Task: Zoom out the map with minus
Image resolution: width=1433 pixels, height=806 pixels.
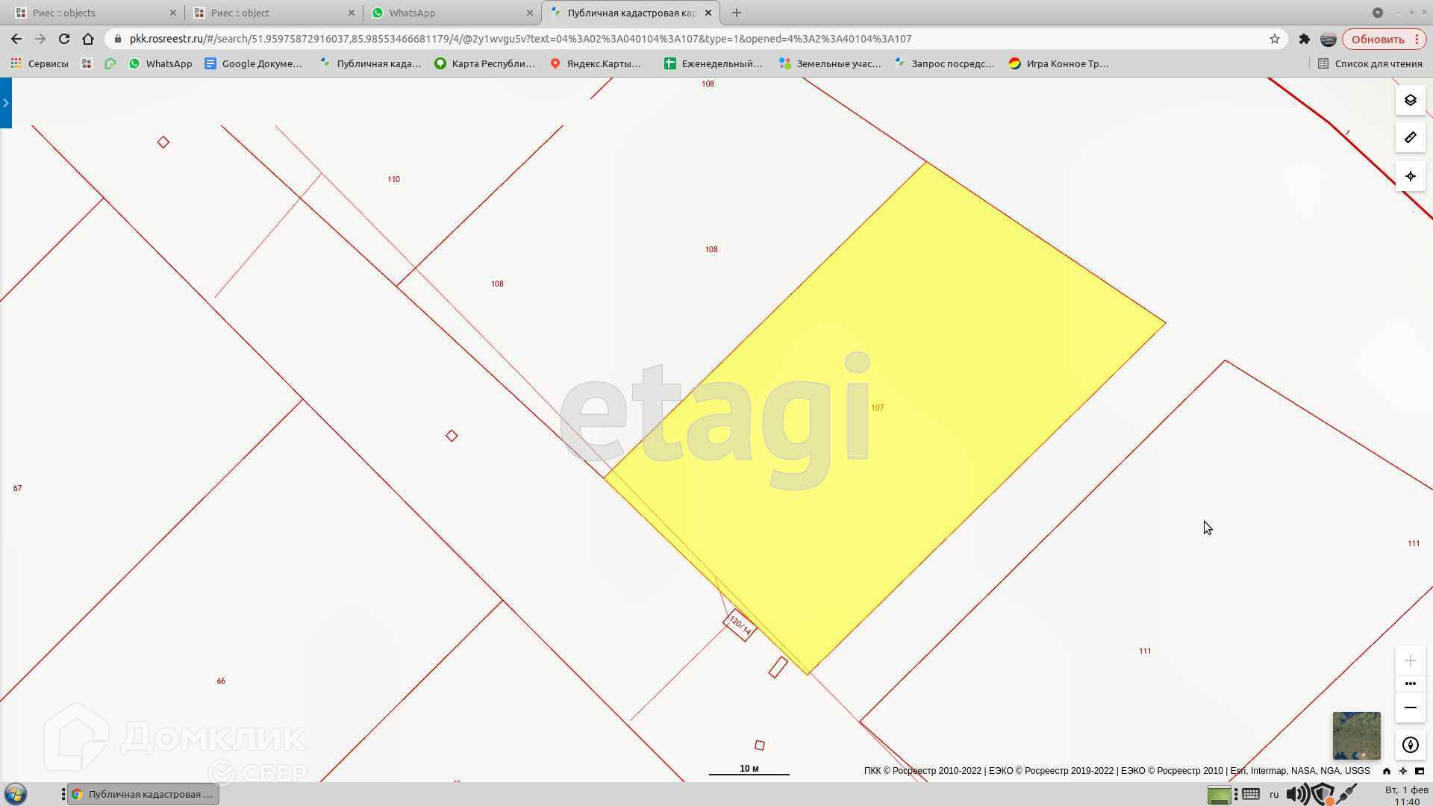Action: click(1410, 707)
